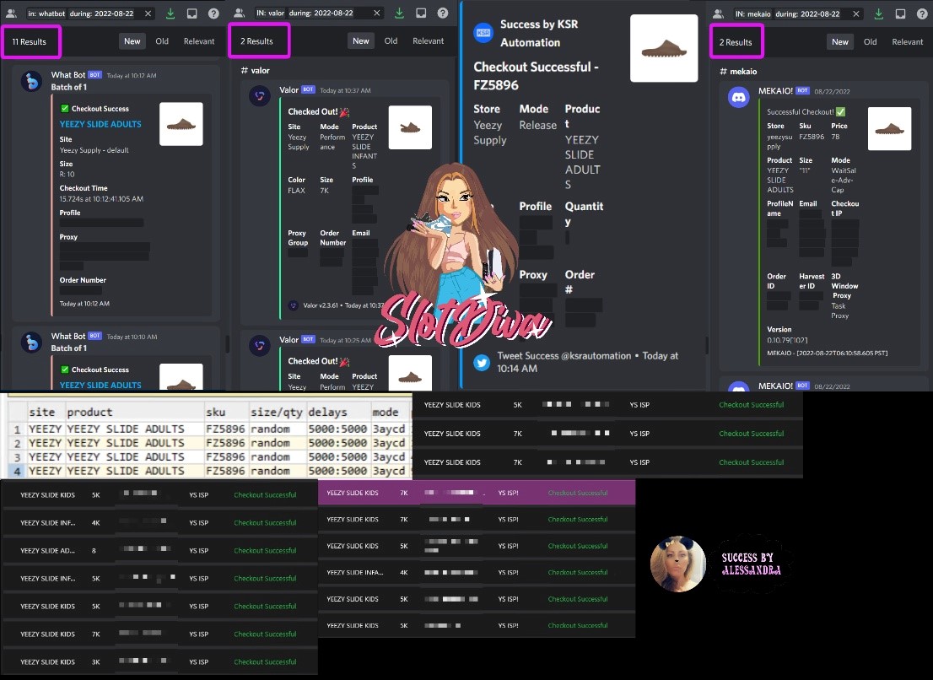Select New tab in valor results

click(x=360, y=40)
